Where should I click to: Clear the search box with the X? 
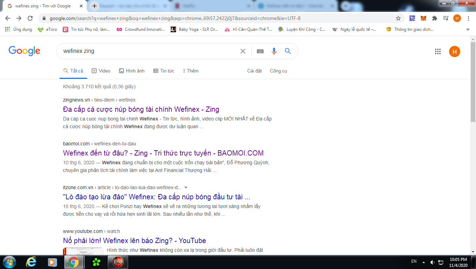click(243, 51)
